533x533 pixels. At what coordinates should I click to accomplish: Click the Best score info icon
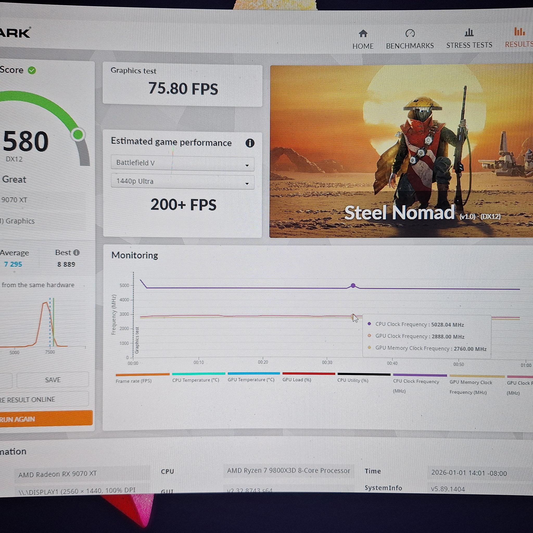click(77, 252)
